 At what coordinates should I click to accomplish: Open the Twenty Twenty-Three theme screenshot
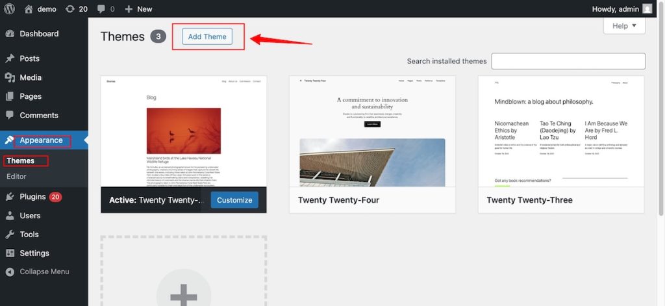(x=561, y=131)
